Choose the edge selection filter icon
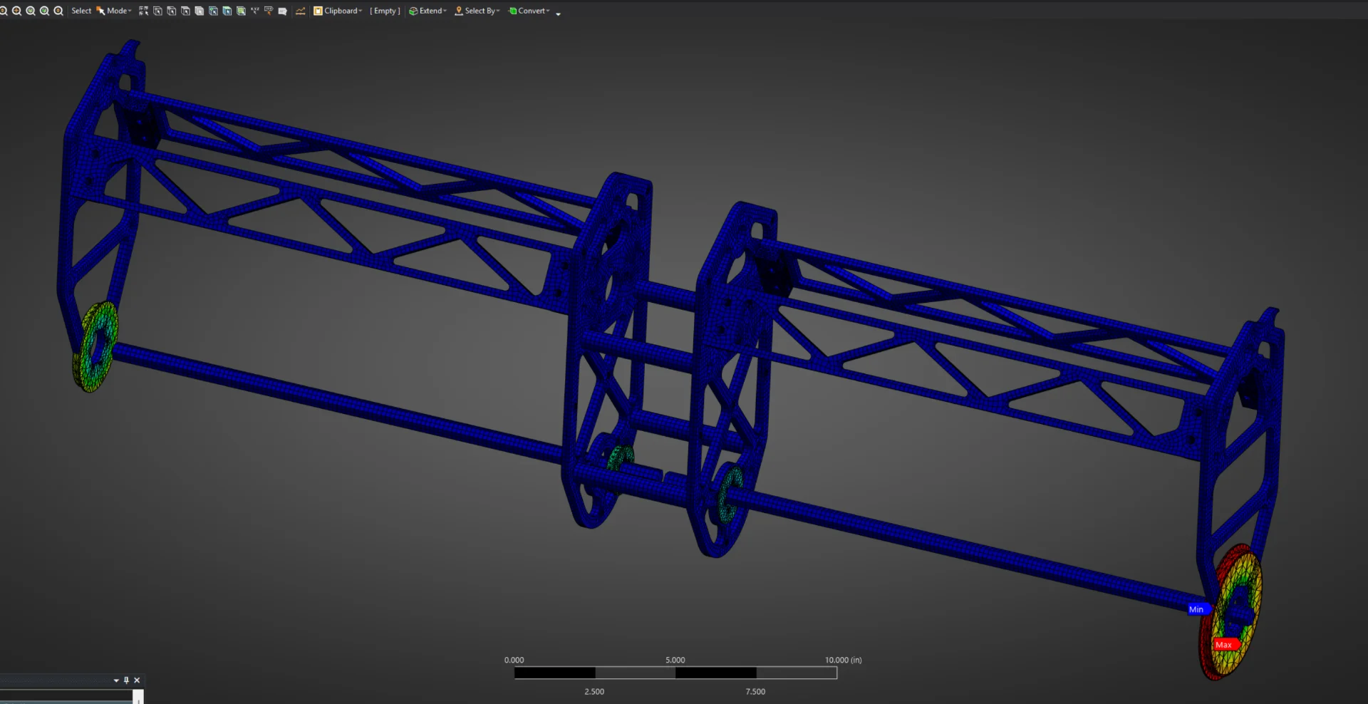Screen dimensions: 1368x704 pos(171,11)
